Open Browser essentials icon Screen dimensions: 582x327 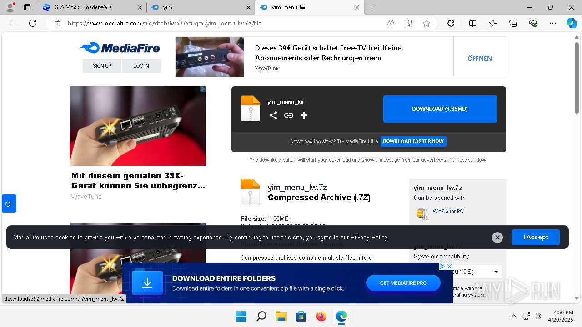[x=533, y=23]
